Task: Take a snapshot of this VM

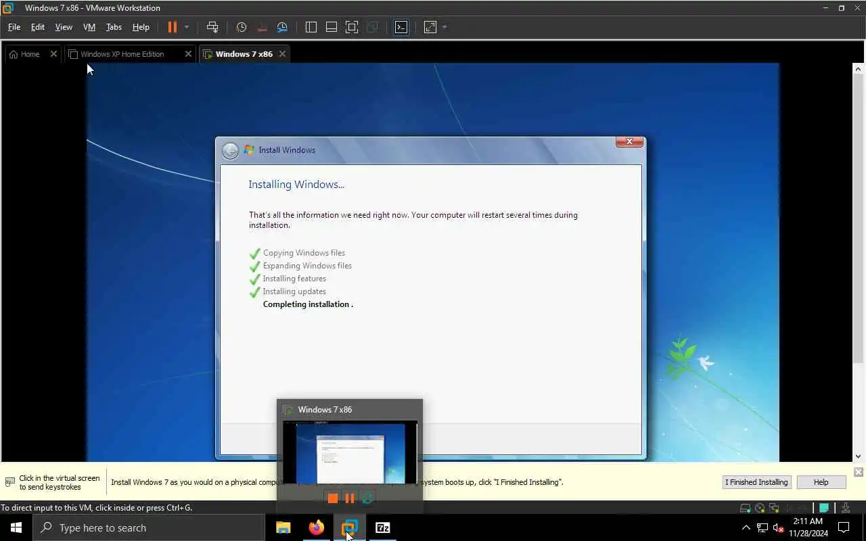Action: (241, 27)
